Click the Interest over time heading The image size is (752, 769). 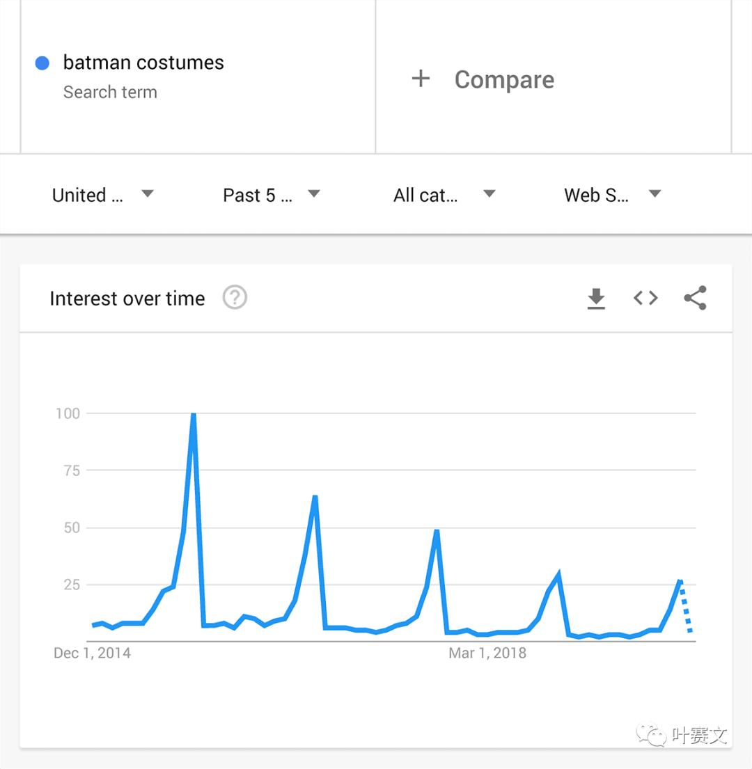127,298
